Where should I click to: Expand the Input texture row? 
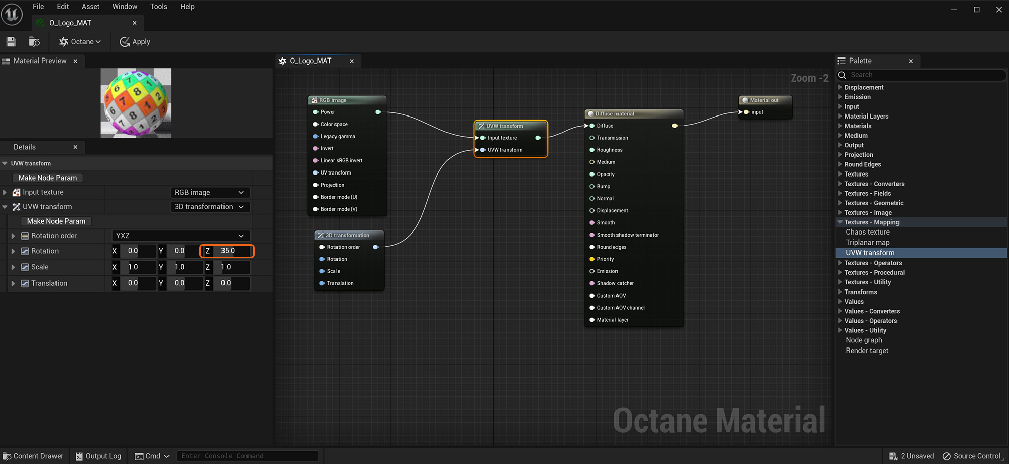point(5,192)
